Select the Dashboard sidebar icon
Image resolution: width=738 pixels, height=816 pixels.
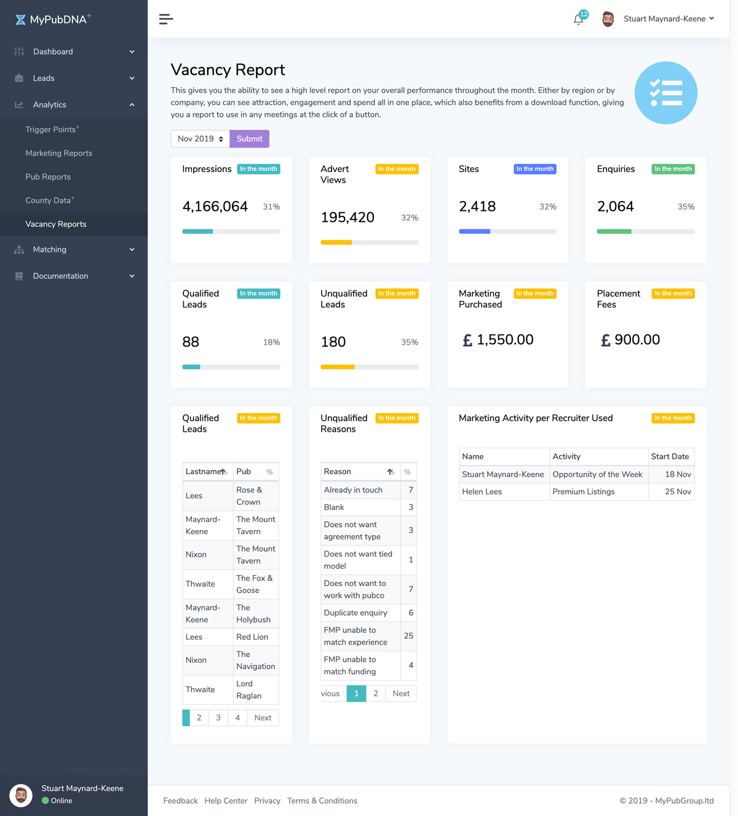tap(19, 52)
